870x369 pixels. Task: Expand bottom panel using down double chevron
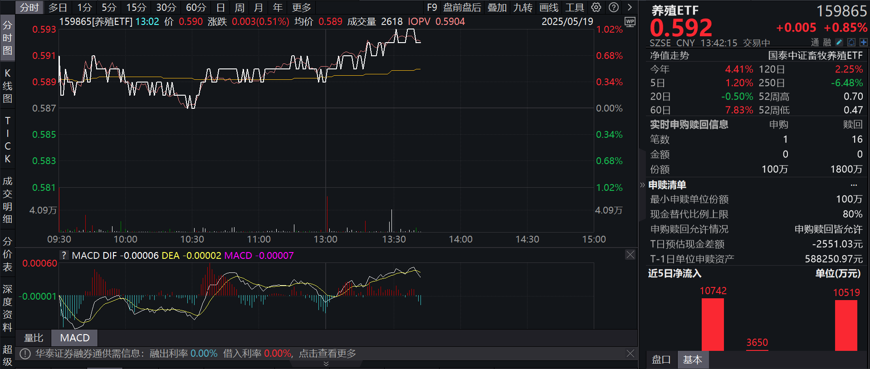click(x=326, y=364)
